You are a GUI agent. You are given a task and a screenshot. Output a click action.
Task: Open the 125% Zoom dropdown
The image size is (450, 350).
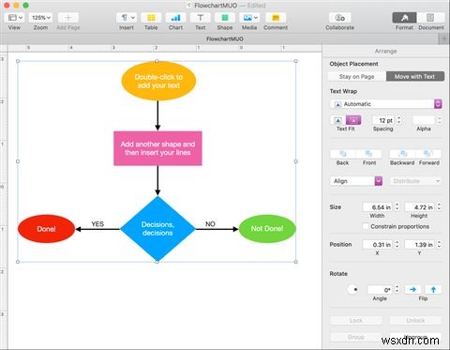tap(40, 18)
